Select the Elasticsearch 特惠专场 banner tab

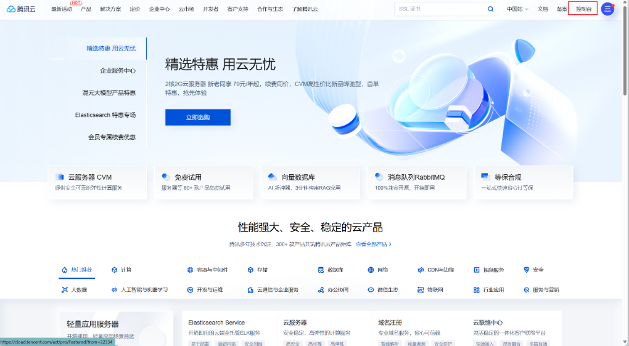[x=105, y=115]
